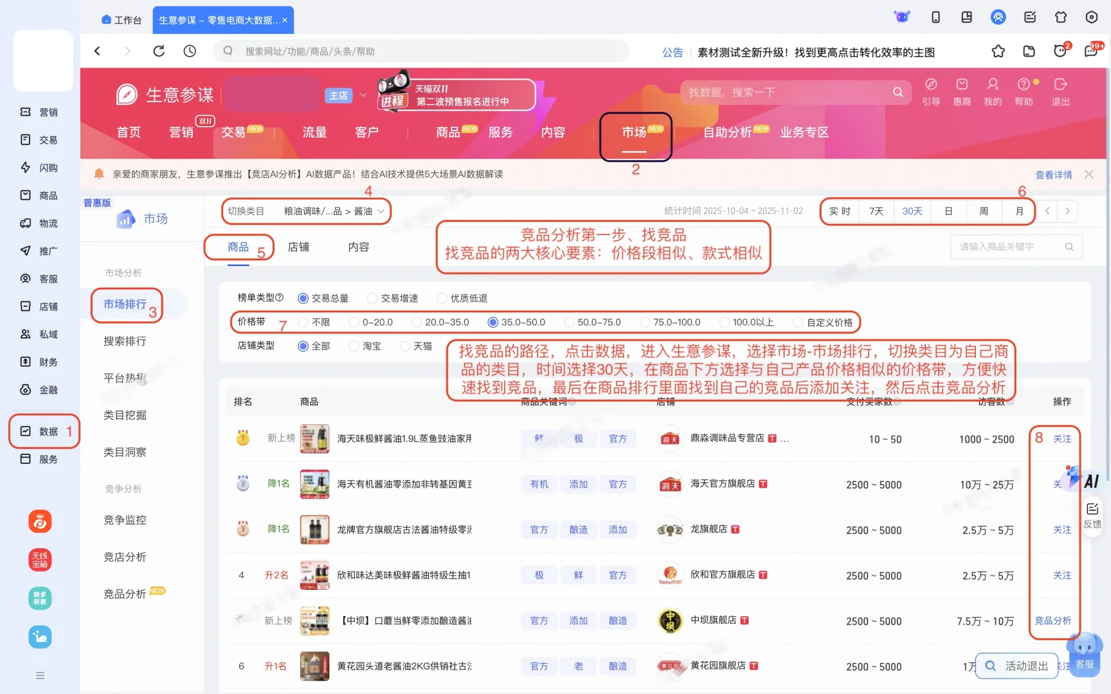Screen dimensions: 1111x694
Task: Choose the 不限 price band option
Action: pos(314,322)
